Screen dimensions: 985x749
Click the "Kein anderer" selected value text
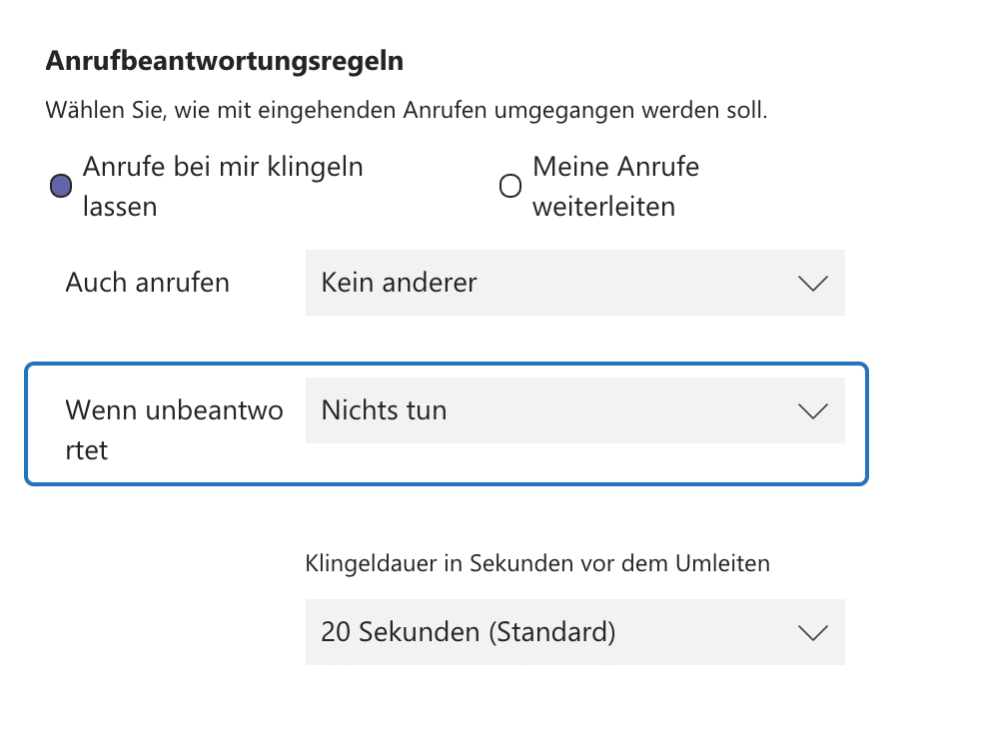(400, 283)
